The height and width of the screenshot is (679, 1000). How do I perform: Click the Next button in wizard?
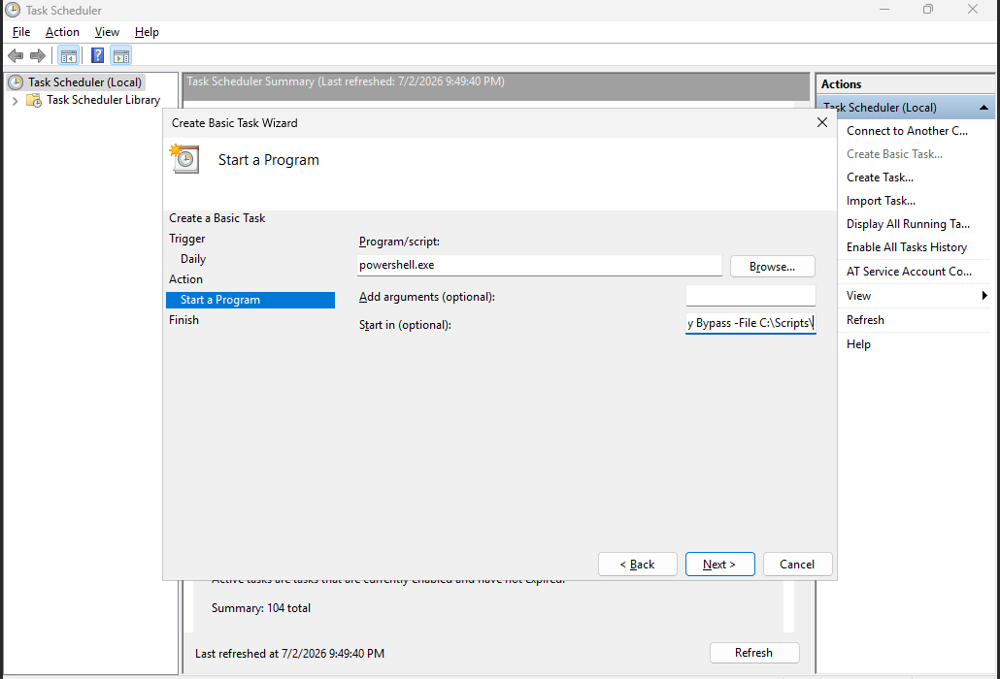tap(720, 565)
